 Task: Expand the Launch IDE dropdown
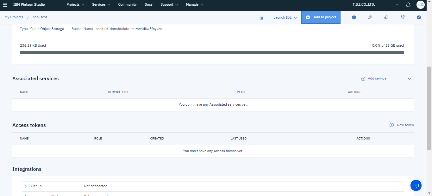(x=285, y=17)
